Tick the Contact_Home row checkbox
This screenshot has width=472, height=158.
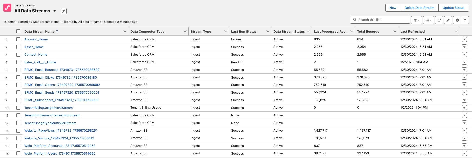point(18,55)
